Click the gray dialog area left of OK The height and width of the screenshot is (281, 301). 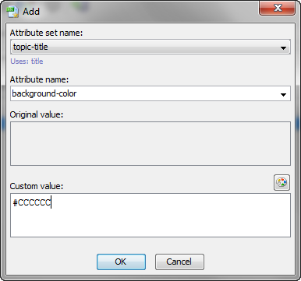[52, 262]
